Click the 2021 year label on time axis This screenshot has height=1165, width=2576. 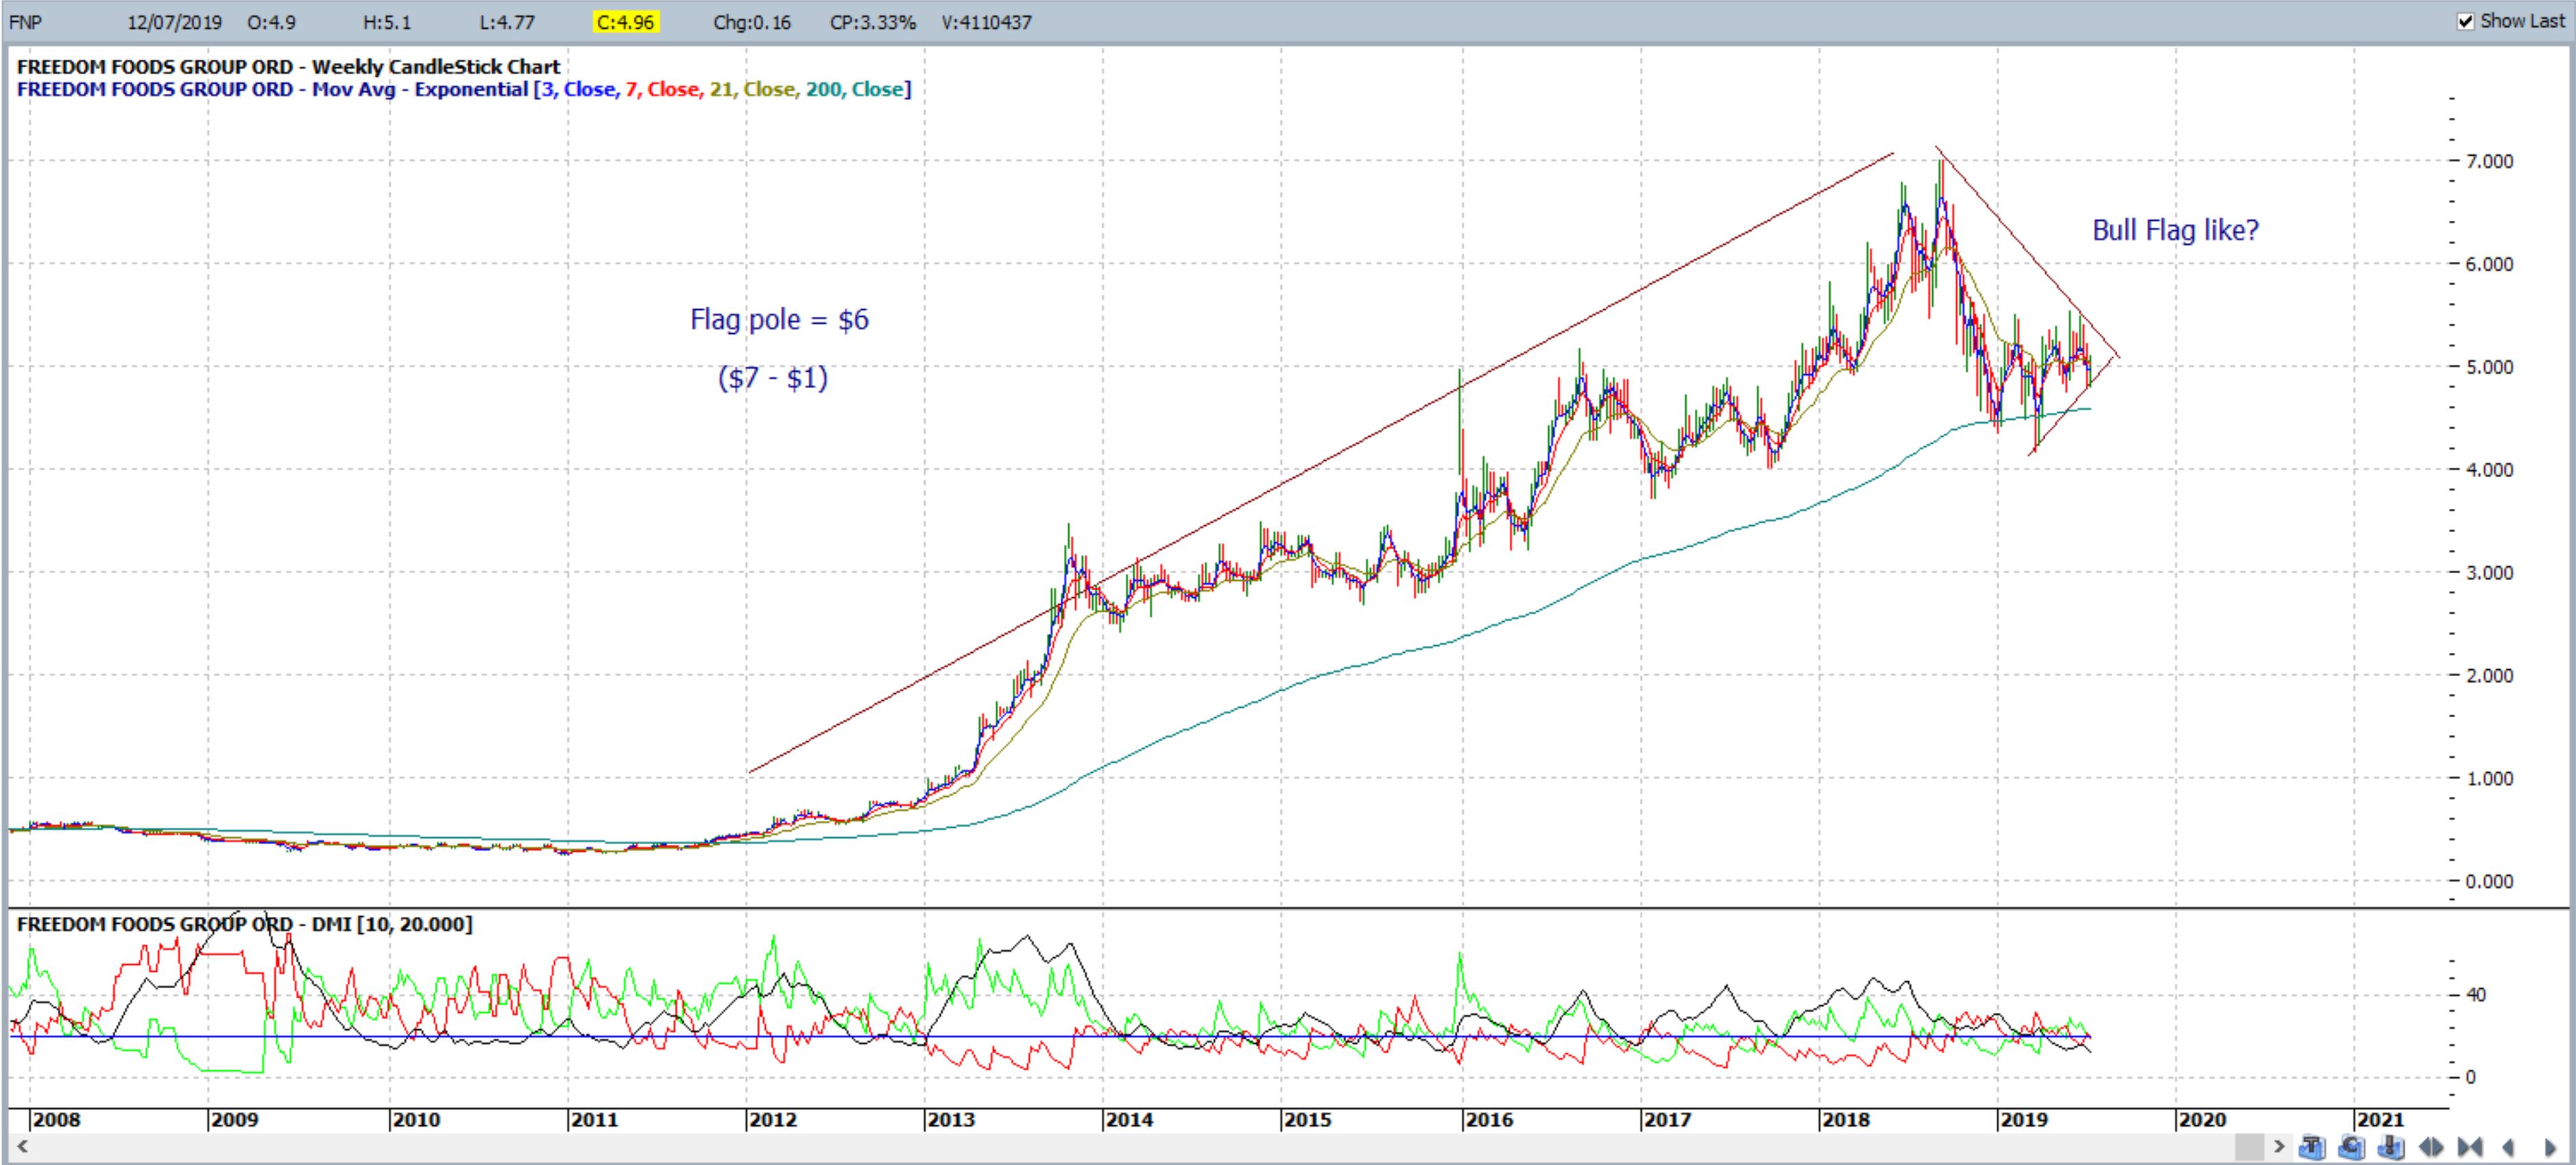(x=2380, y=1120)
